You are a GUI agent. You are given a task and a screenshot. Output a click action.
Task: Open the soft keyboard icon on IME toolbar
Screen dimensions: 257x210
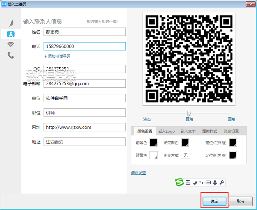pos(208,182)
